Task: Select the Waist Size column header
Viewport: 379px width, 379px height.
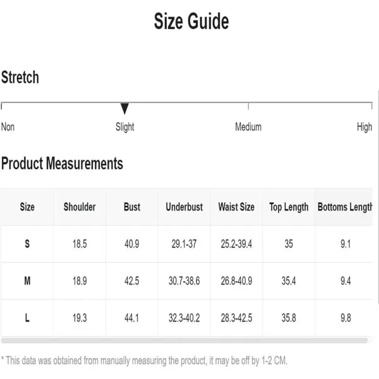Action: point(236,207)
